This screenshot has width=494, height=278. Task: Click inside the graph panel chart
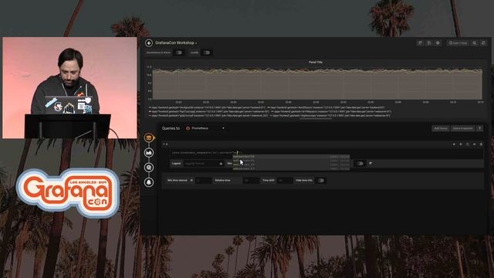[317, 84]
